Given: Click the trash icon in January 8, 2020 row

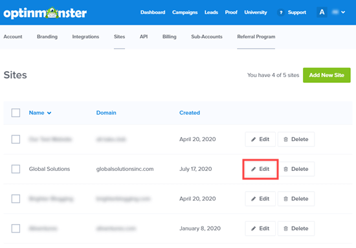Looking at the screenshot, I should pos(286,229).
